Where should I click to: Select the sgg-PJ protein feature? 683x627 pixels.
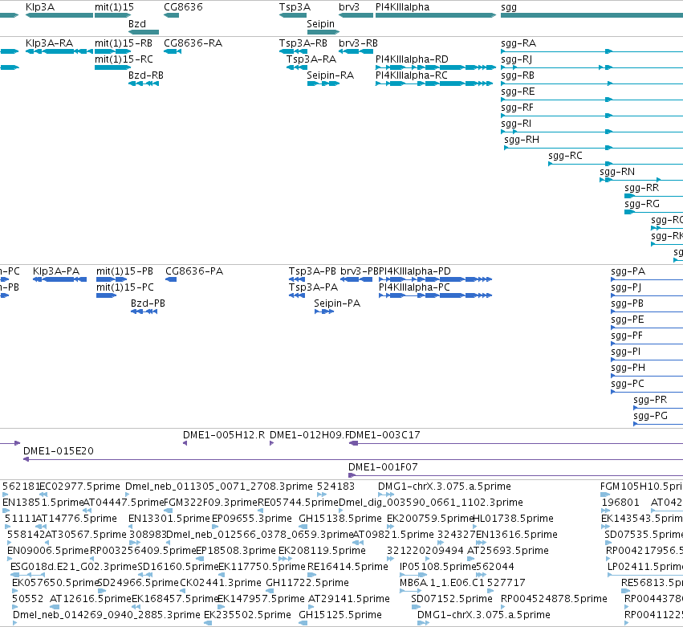pyautogui.click(x=647, y=295)
